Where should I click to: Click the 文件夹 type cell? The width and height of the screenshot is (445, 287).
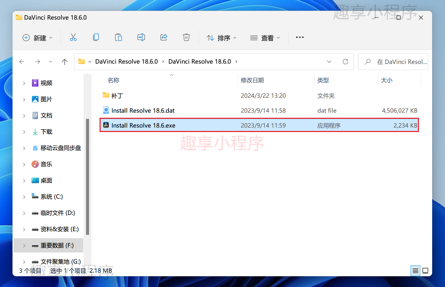coord(326,95)
